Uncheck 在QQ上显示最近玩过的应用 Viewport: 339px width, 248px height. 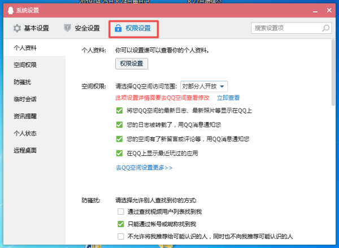pos(119,153)
